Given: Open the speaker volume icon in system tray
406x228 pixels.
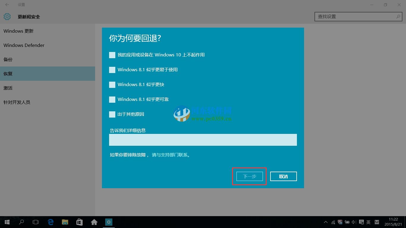Looking at the screenshot, I should tap(354, 222).
